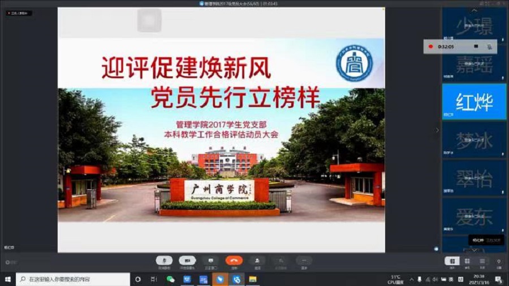
Task: Click the 爱东 participant tile
Action: [x=474, y=216]
